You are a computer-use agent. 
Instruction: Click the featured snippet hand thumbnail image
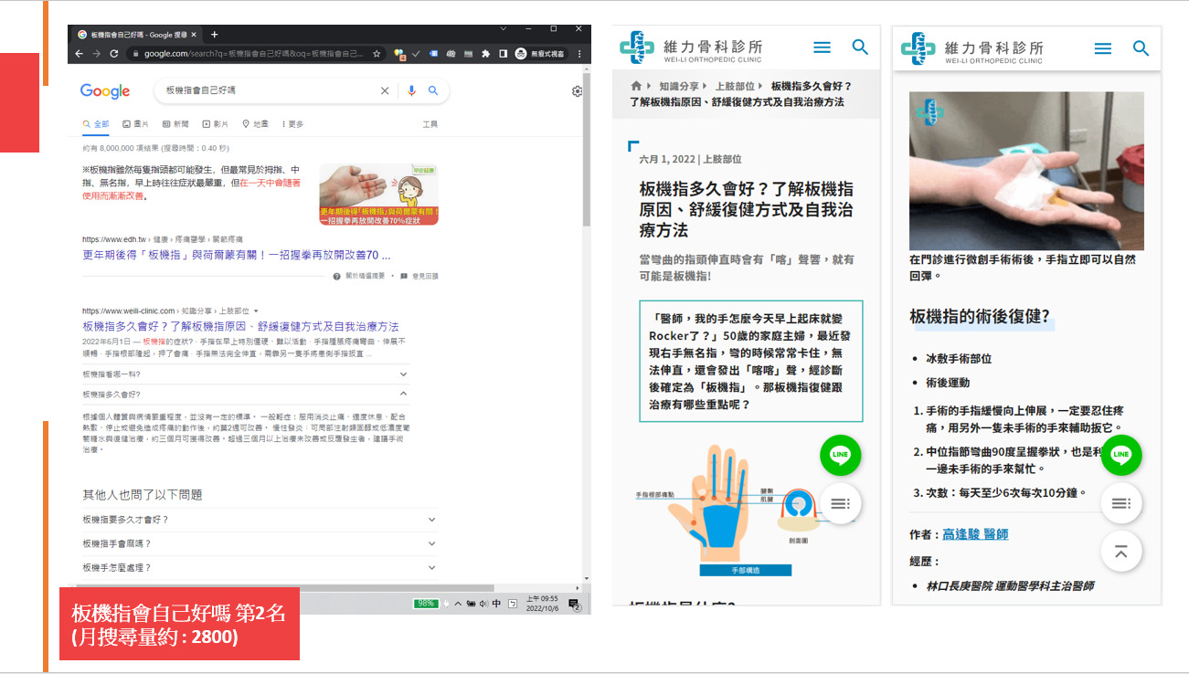[x=378, y=195]
